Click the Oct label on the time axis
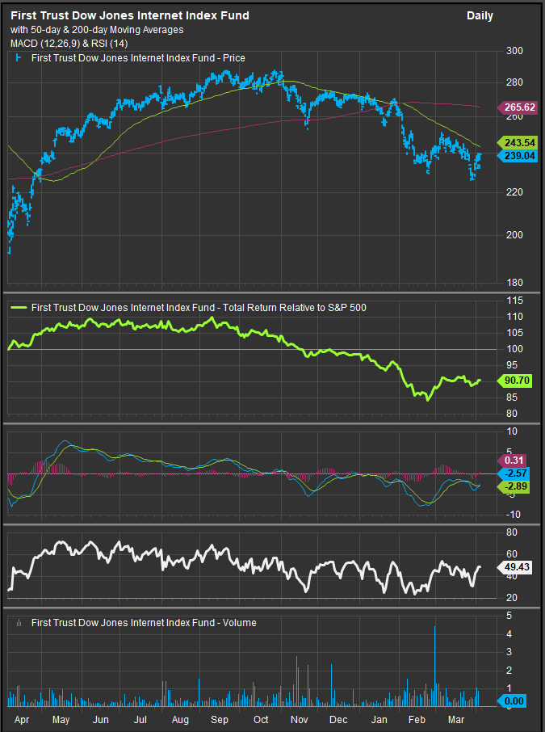545x732 pixels. (260, 718)
